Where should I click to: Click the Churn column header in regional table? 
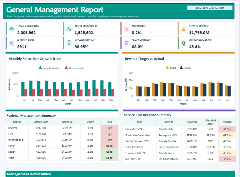click(x=90, y=122)
